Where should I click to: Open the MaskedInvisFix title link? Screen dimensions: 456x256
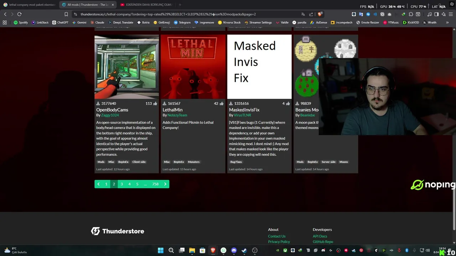[244, 110]
